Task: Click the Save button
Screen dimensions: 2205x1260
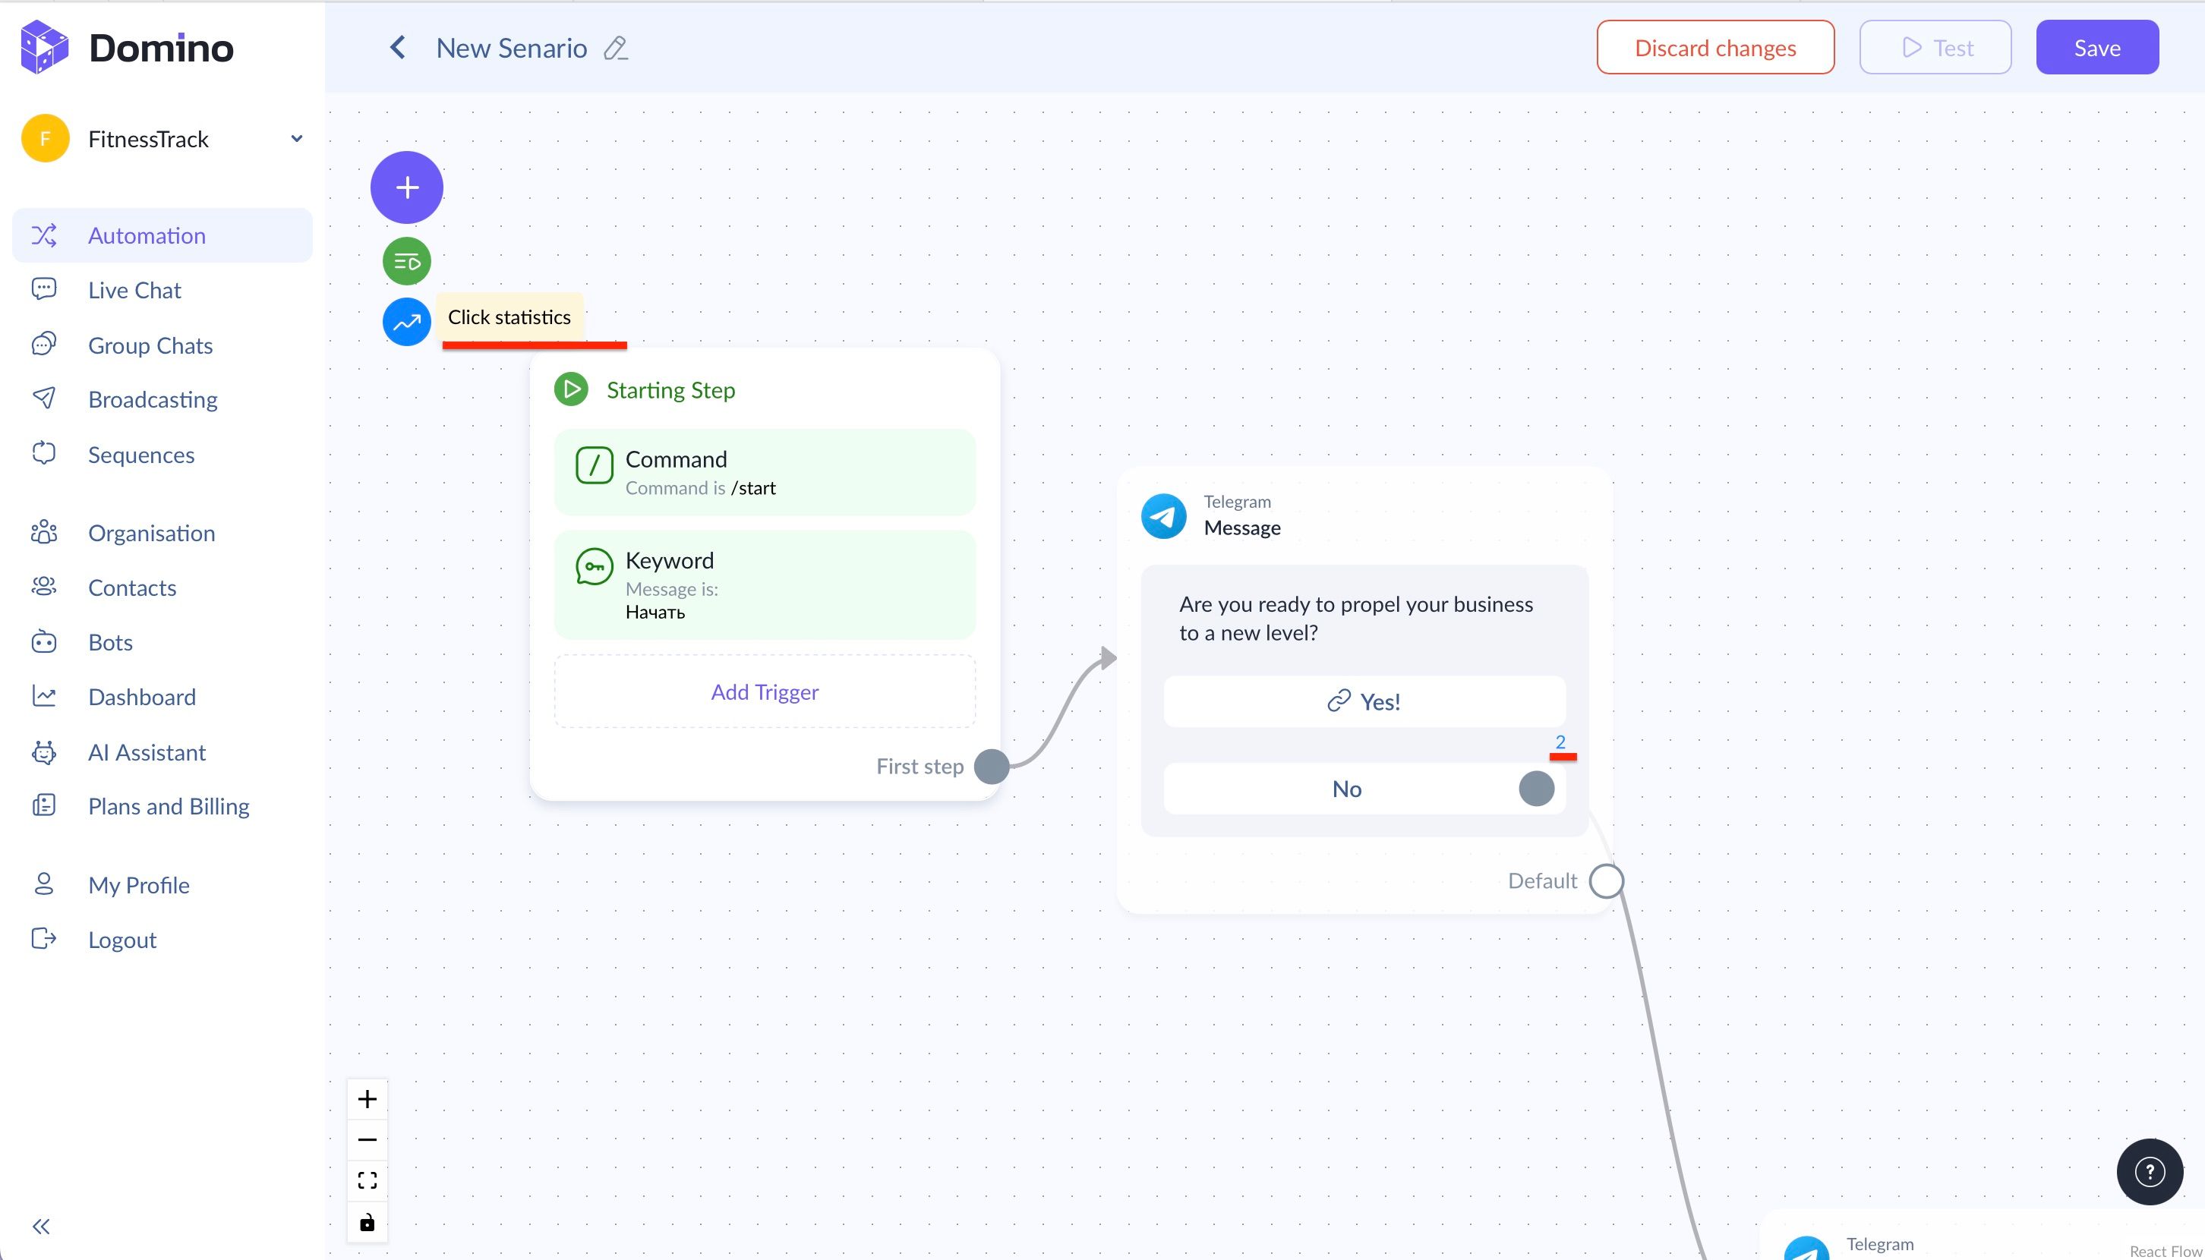Action: coord(2096,48)
